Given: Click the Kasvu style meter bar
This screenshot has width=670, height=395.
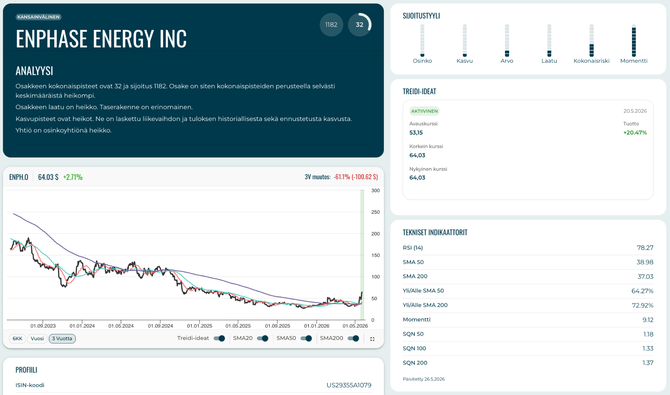Looking at the screenshot, I should click(464, 40).
